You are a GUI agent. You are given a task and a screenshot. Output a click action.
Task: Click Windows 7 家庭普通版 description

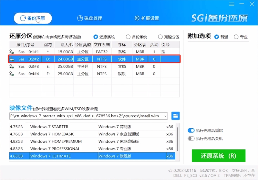coord(119,134)
